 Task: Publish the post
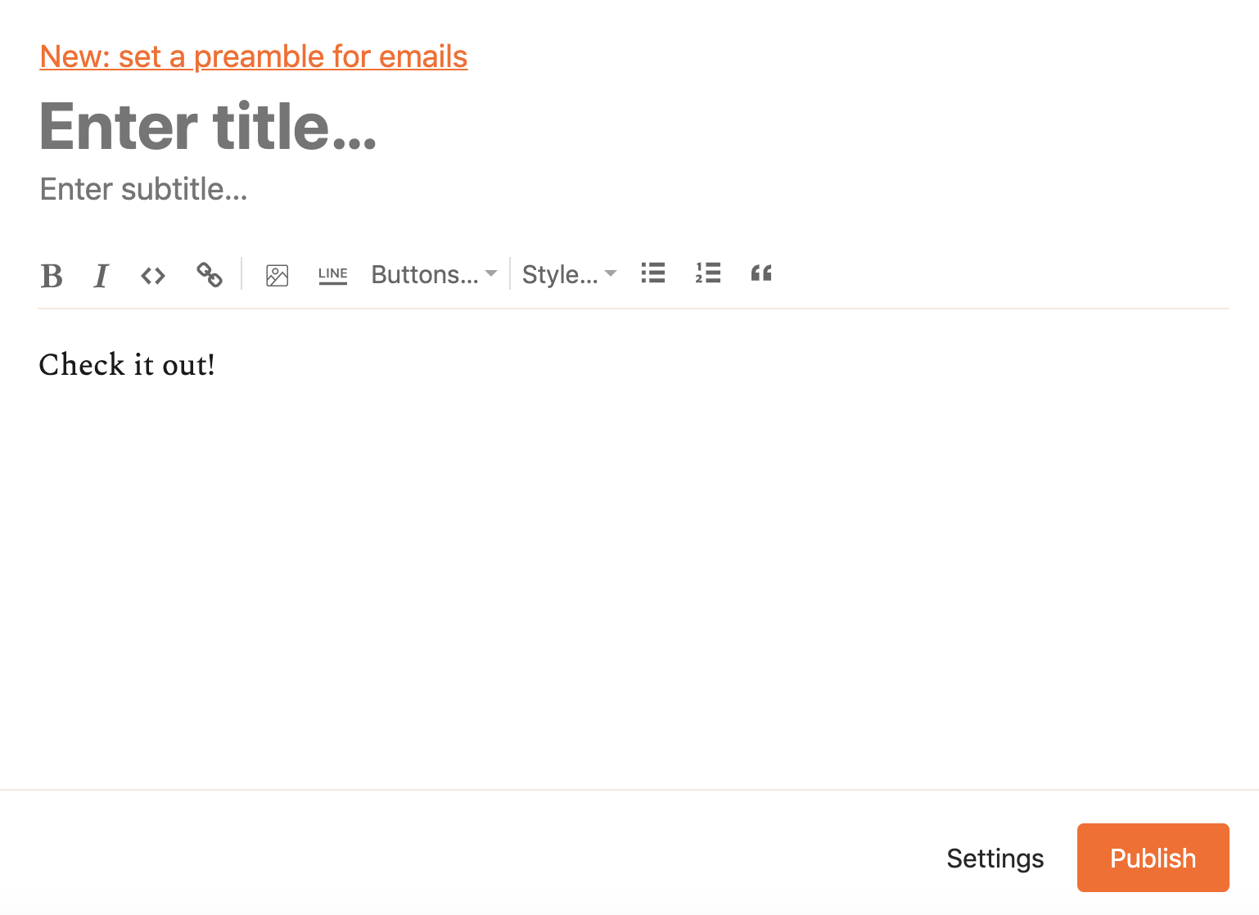(1153, 858)
